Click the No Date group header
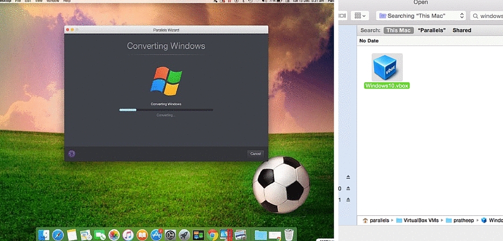The height and width of the screenshot is (241, 503). point(369,41)
